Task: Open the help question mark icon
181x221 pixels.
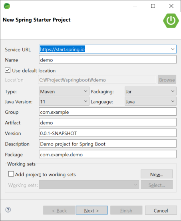Action: click(x=8, y=210)
